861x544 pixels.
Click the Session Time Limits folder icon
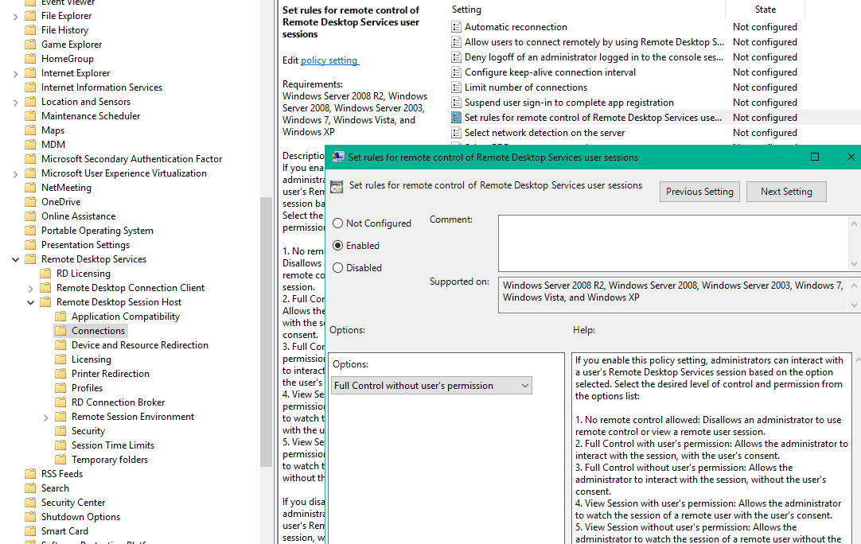click(61, 445)
